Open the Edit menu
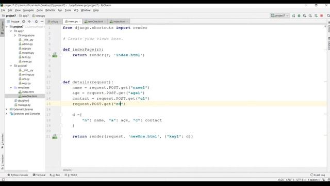 point(10,10)
